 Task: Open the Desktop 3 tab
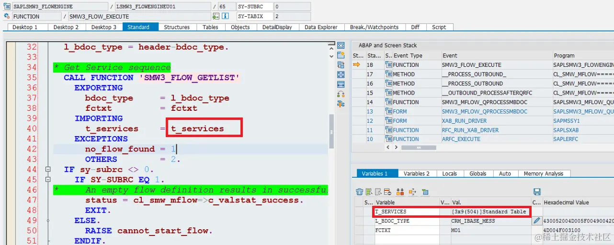point(104,27)
